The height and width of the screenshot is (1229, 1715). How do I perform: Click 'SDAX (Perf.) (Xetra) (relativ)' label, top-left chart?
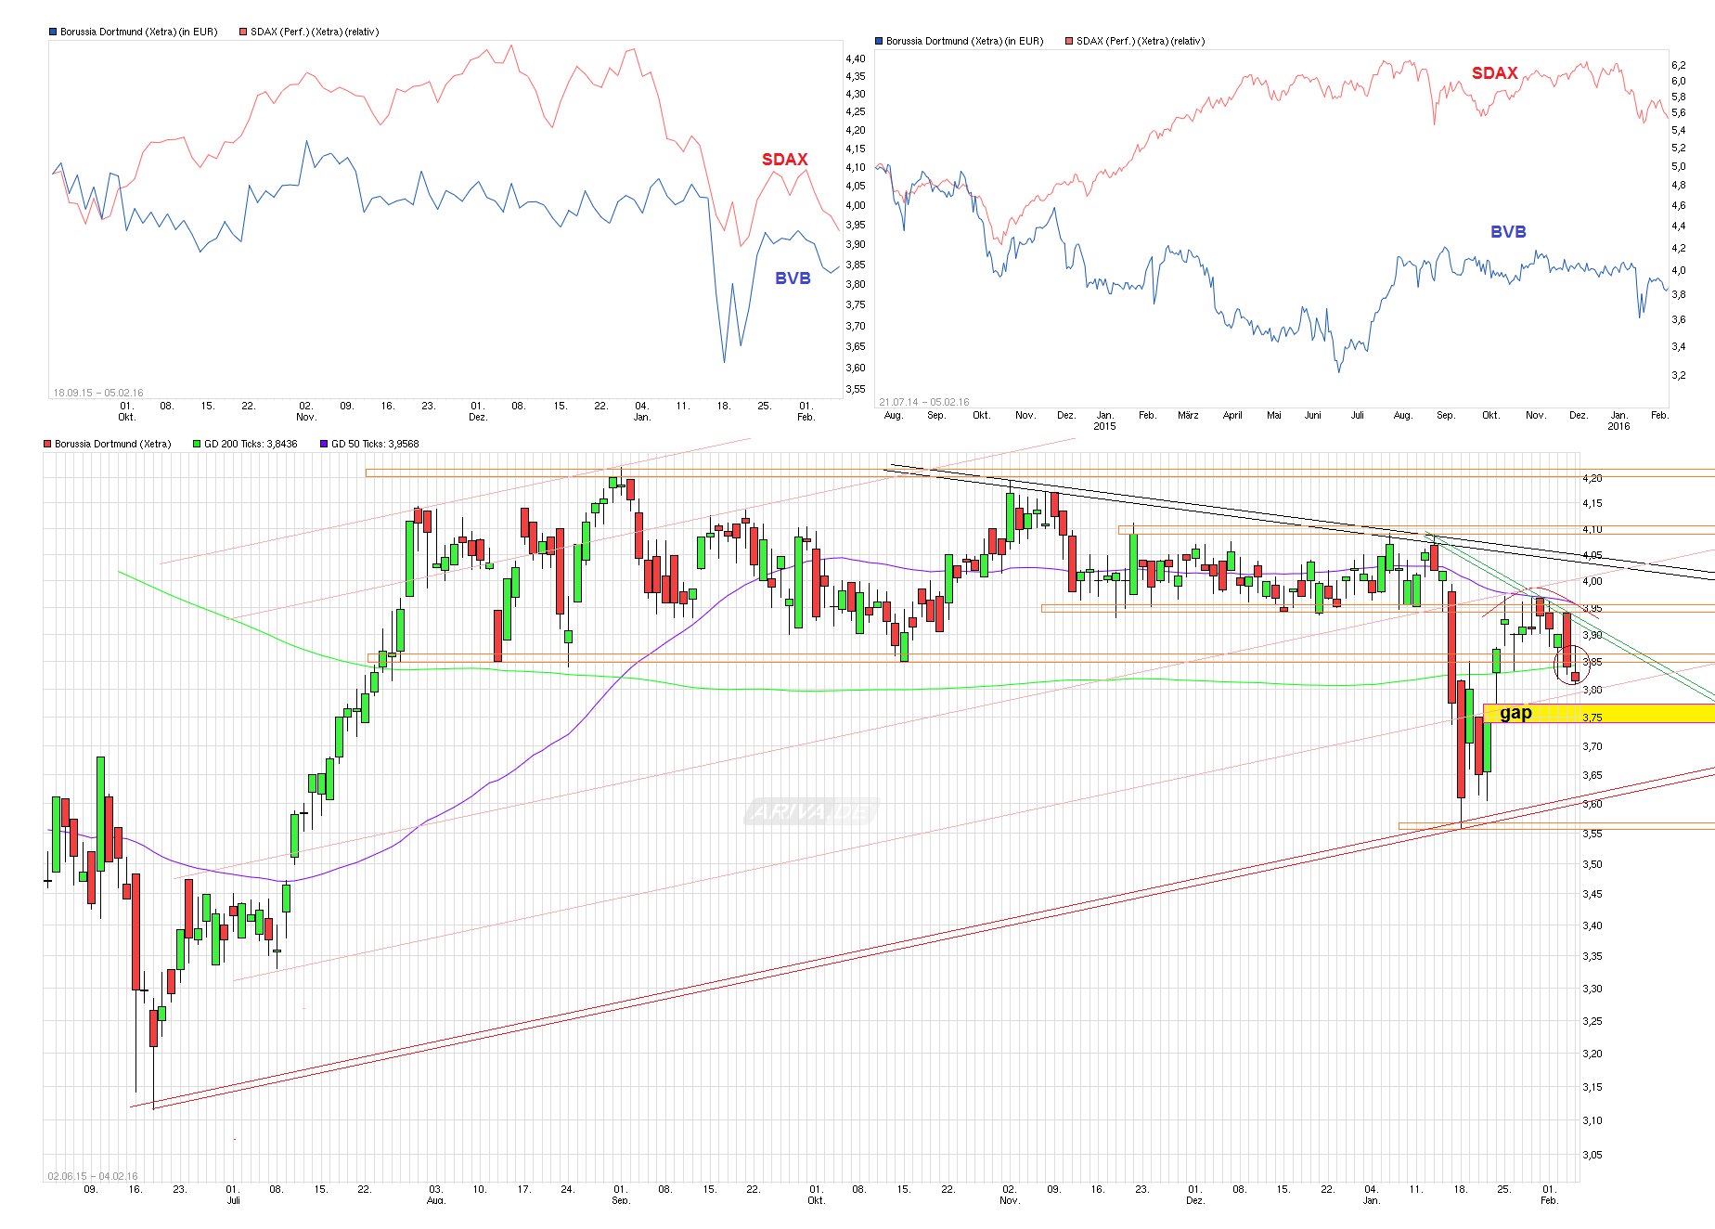point(315,32)
